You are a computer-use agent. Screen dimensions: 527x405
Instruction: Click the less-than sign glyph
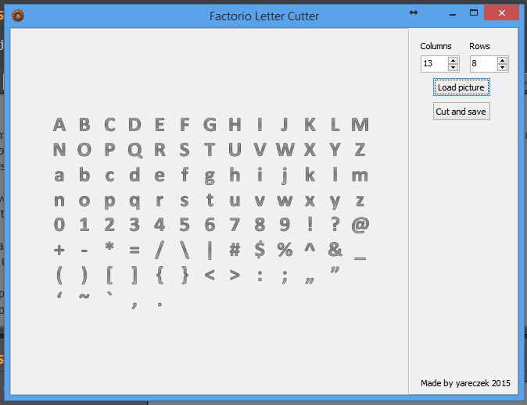click(210, 275)
